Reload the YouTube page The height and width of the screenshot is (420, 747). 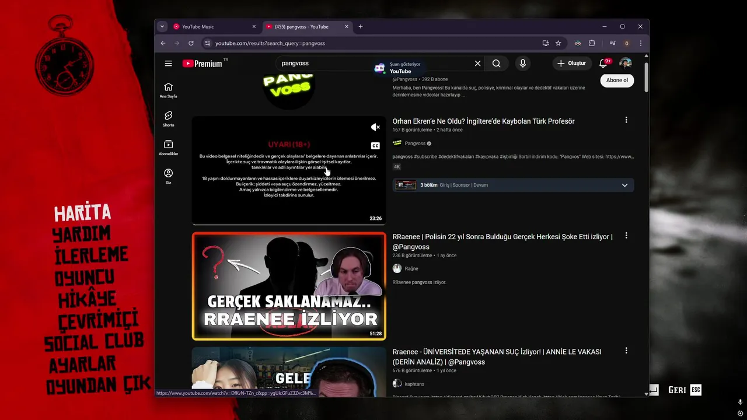point(191,43)
